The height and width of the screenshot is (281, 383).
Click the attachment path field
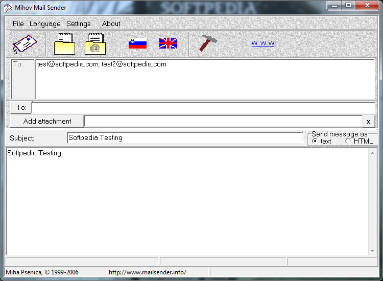click(x=223, y=121)
